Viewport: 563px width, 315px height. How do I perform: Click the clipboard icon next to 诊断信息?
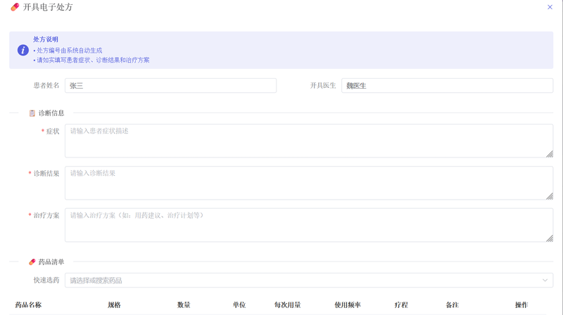pyautogui.click(x=32, y=113)
